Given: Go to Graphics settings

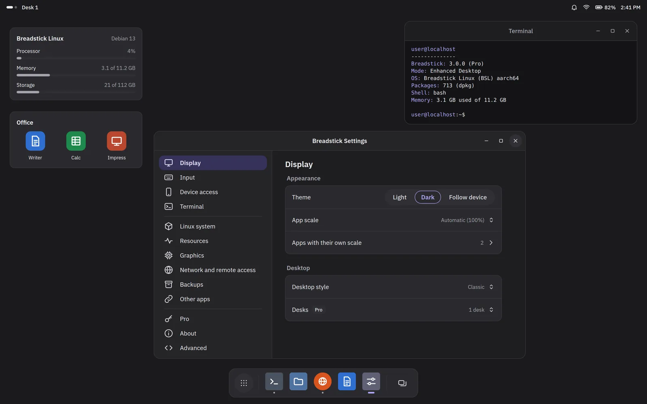Looking at the screenshot, I should pyautogui.click(x=213, y=255).
